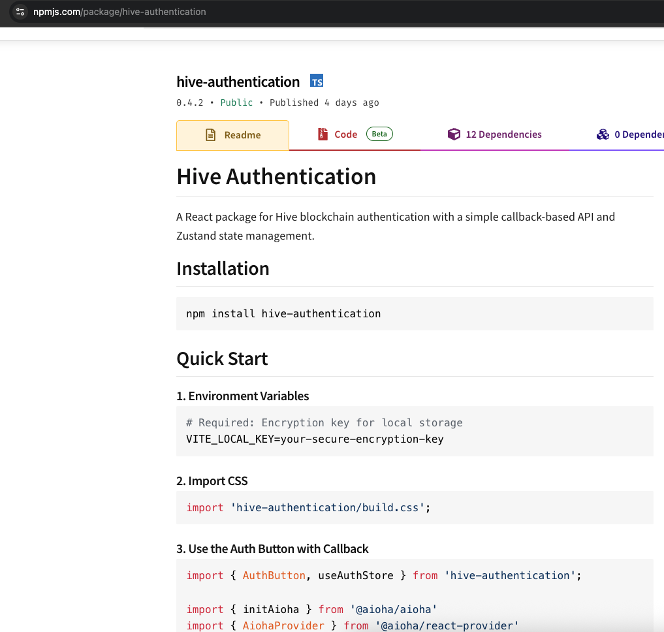Click the npm install hive-authentication code block
The height and width of the screenshot is (632, 664).
[283, 313]
